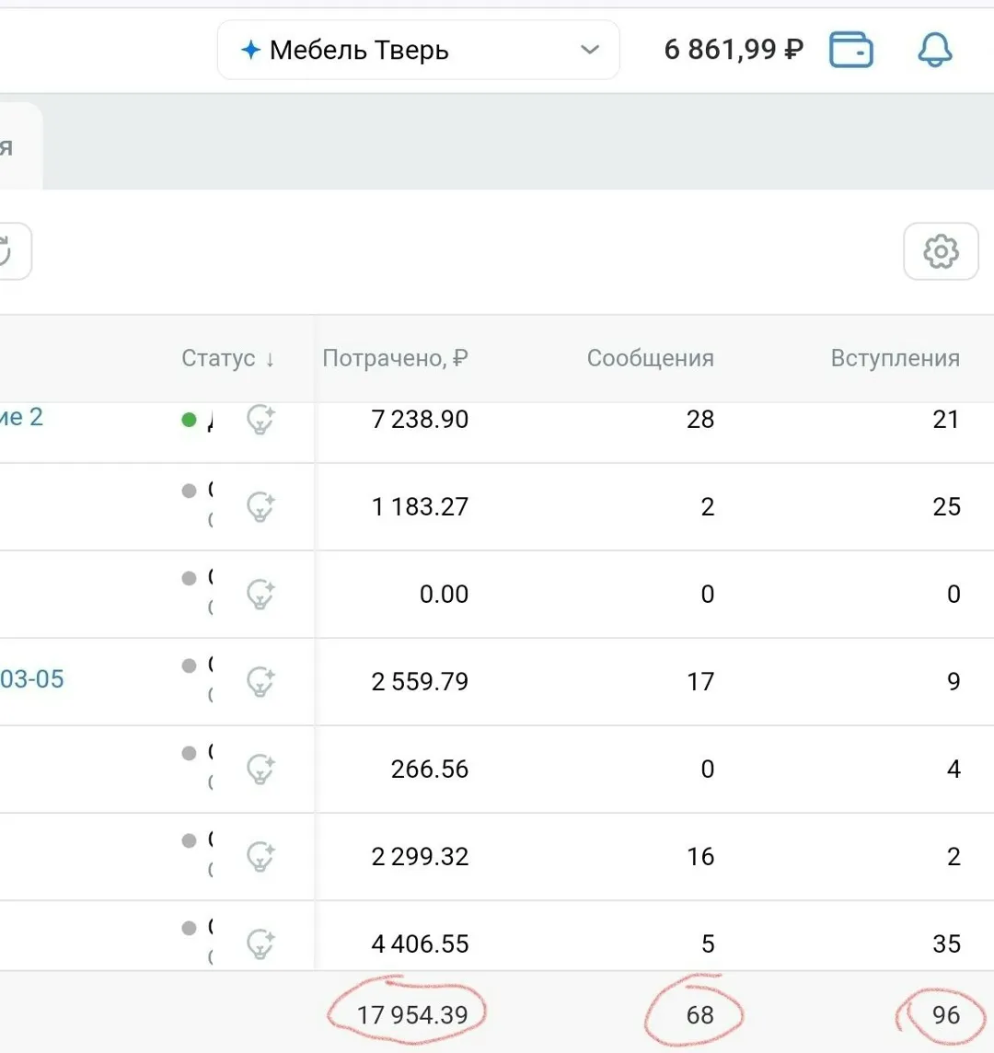Viewport: 994px width, 1053px height.
Task: Open notifications bell
Action: (x=934, y=50)
